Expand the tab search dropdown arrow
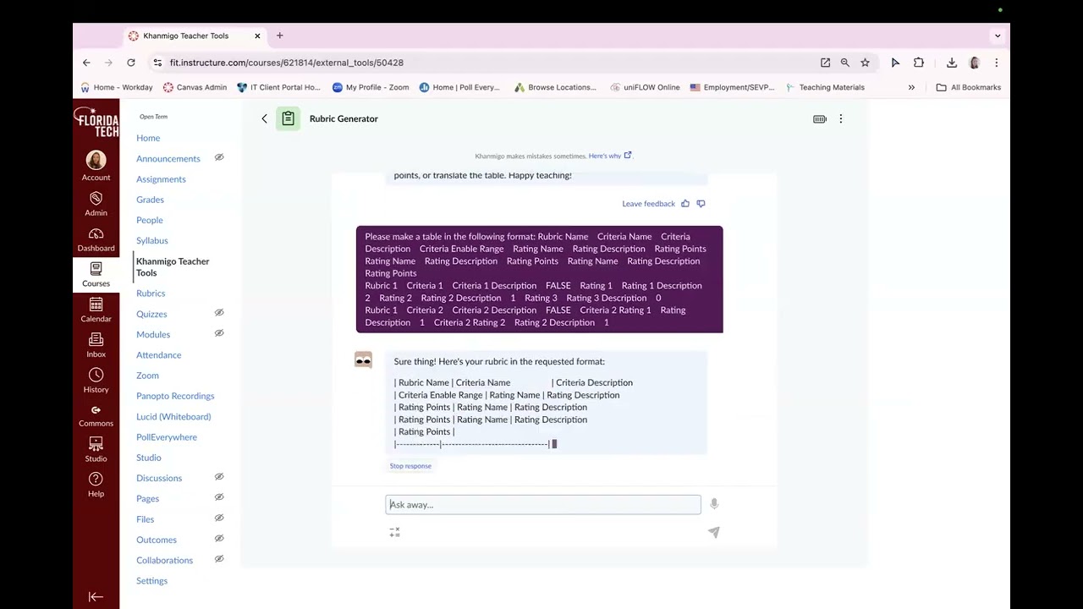 (x=998, y=36)
